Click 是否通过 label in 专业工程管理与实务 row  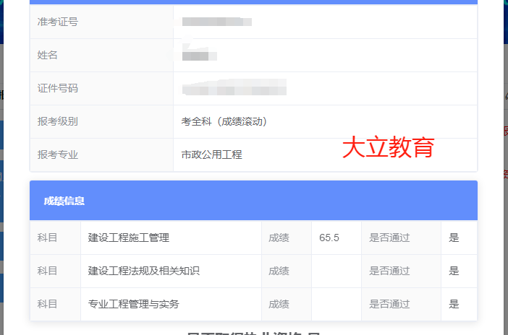tap(389, 304)
